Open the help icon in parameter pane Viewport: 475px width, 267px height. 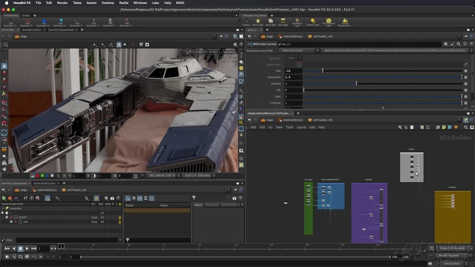pos(471,44)
